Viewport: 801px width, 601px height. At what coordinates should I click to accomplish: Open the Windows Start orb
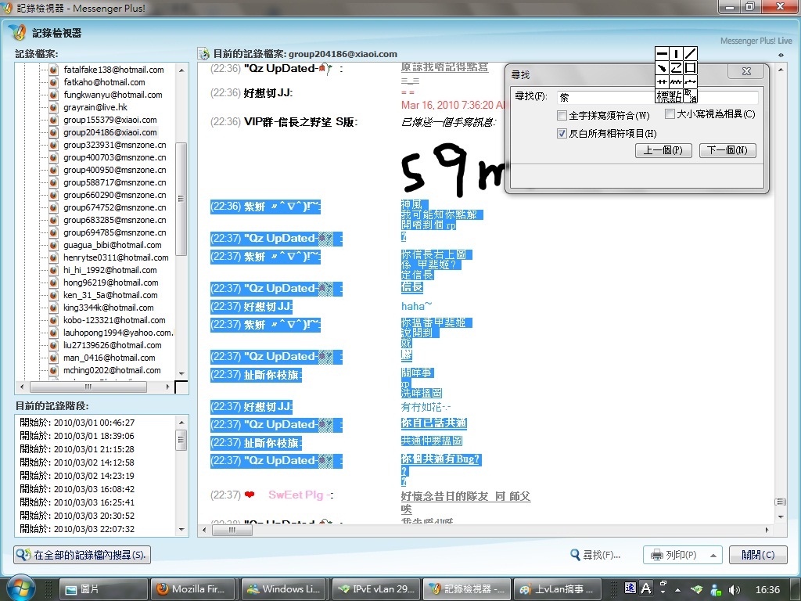[x=20, y=588]
